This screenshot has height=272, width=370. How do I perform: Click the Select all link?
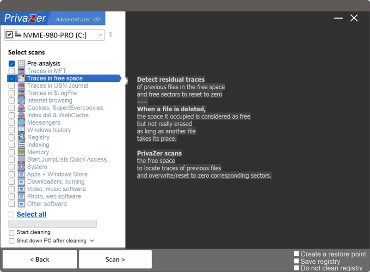point(31,214)
